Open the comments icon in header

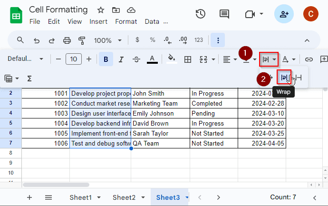click(x=224, y=14)
